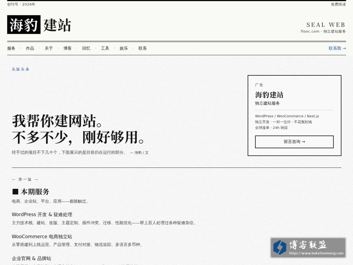The width and height of the screenshot is (353, 265).
Task: Open the 作品 navigation item
Action: (30, 48)
